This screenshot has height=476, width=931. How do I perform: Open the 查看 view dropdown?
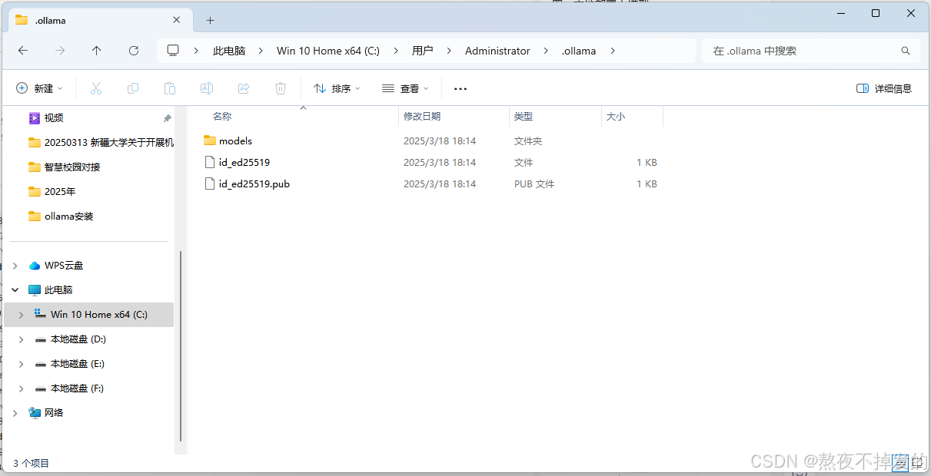coord(405,88)
